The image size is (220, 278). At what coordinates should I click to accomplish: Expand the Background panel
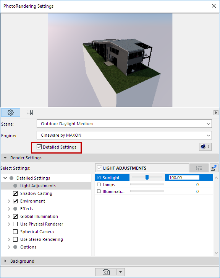[5, 261]
